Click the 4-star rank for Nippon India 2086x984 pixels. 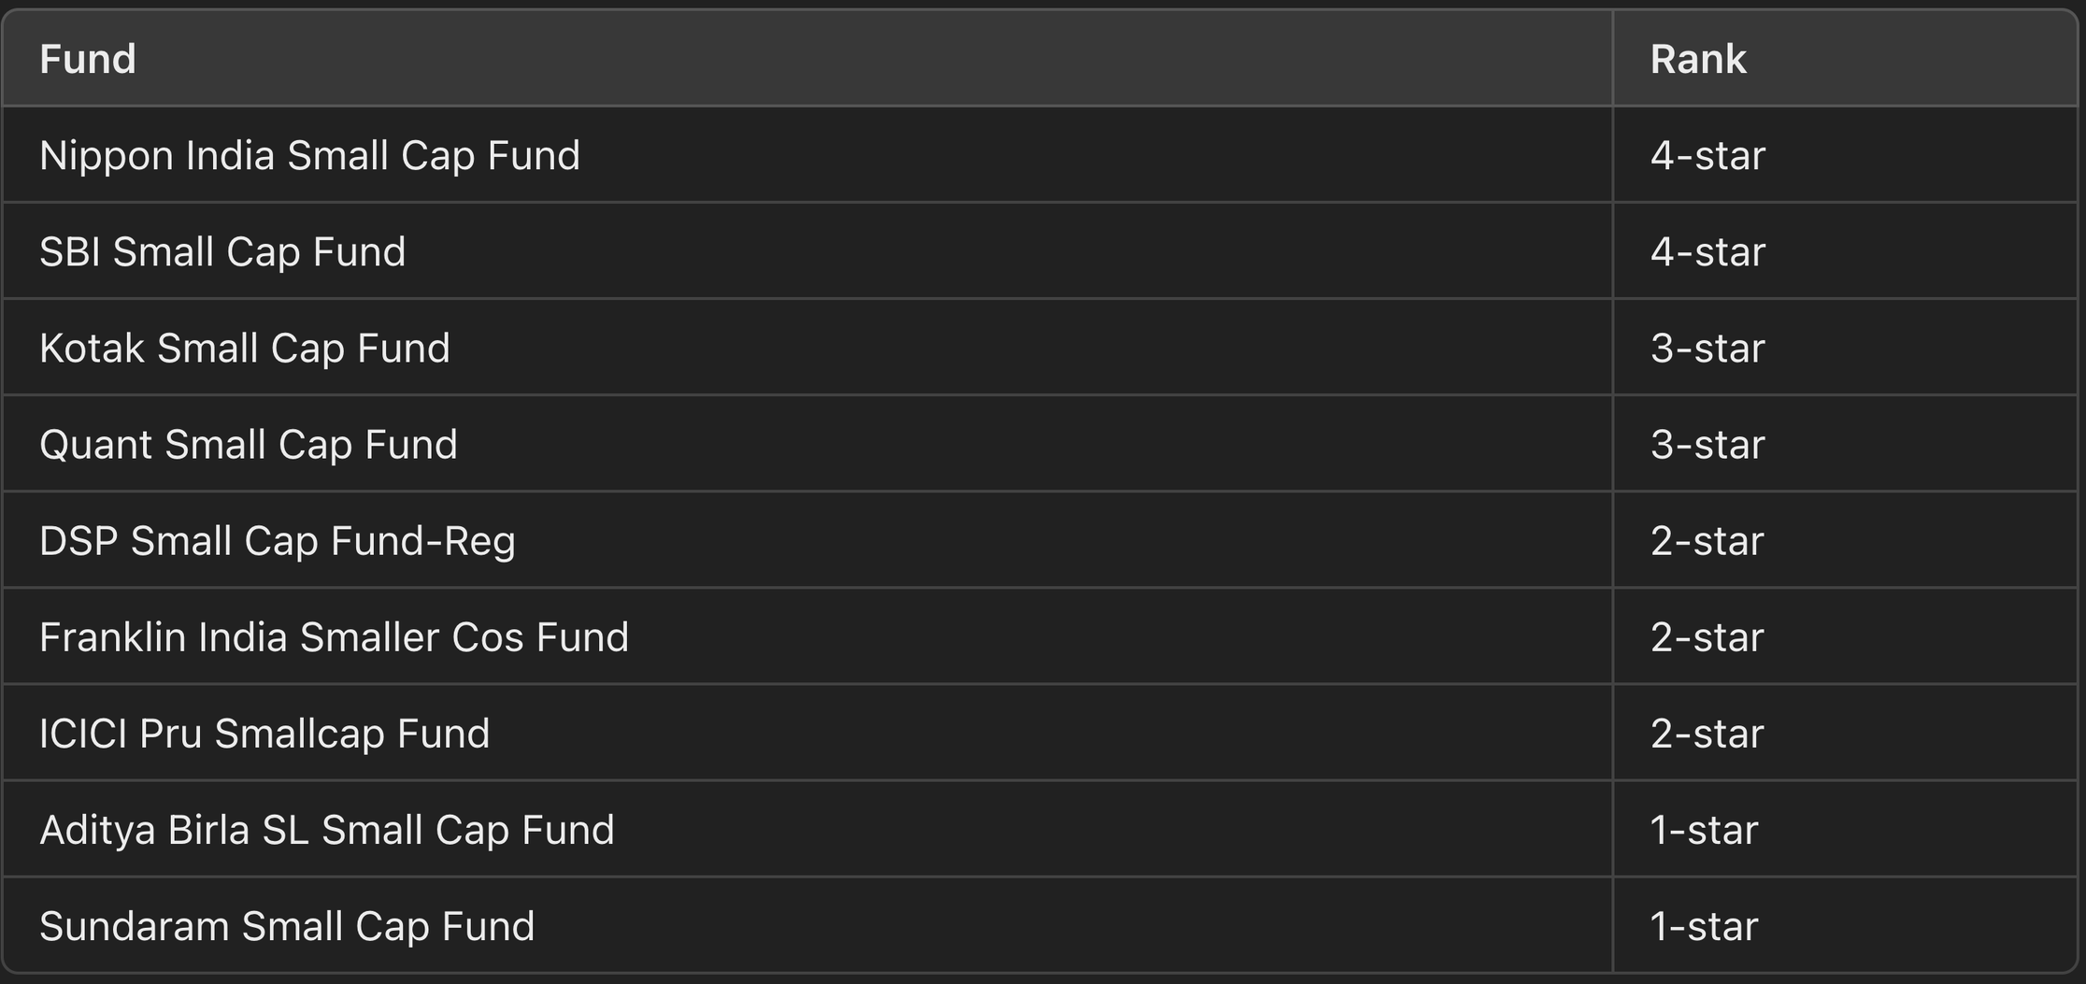1707,155
